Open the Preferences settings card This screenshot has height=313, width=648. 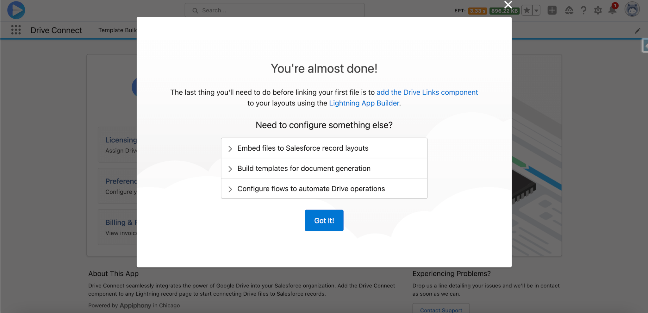click(117, 186)
